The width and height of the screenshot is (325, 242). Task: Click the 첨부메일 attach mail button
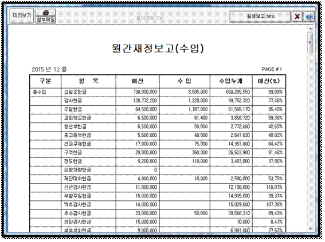(x=46, y=19)
